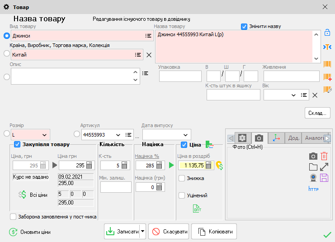The width and height of the screenshot is (335, 242).
Task: Click the purple save photo icon
Action: 324,177
